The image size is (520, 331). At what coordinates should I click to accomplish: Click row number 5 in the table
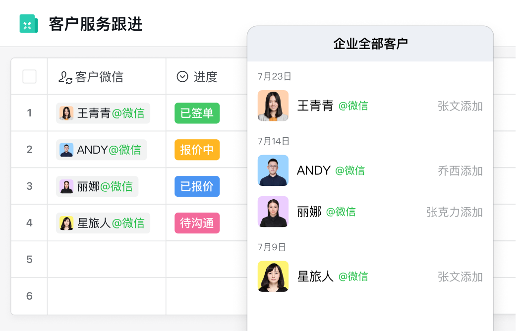[29, 259]
